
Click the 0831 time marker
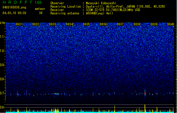click(x=19, y=24)
